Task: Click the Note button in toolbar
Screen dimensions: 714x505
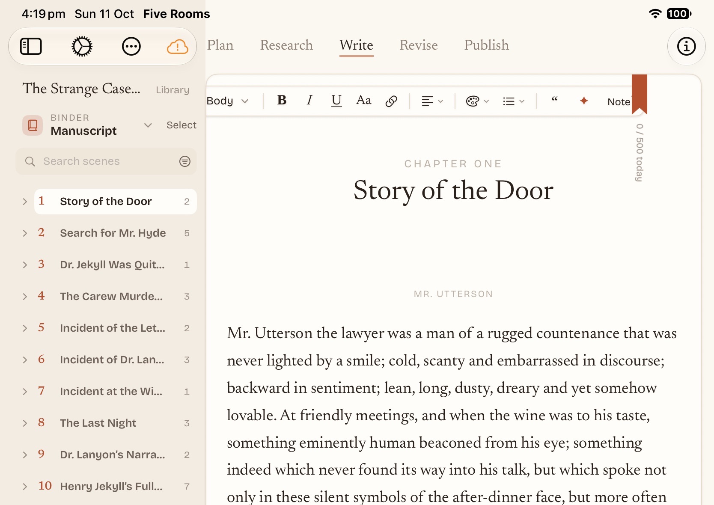Action: click(x=619, y=101)
